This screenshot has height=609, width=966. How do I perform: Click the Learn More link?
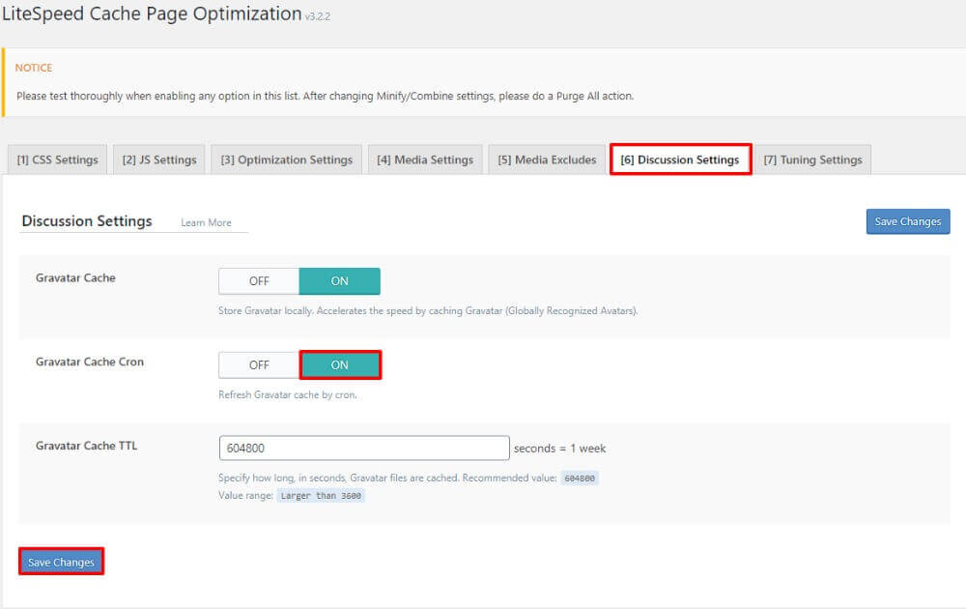pyautogui.click(x=206, y=222)
